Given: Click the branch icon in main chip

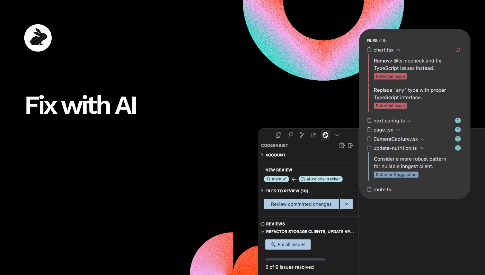Looking at the screenshot, I should point(268,179).
